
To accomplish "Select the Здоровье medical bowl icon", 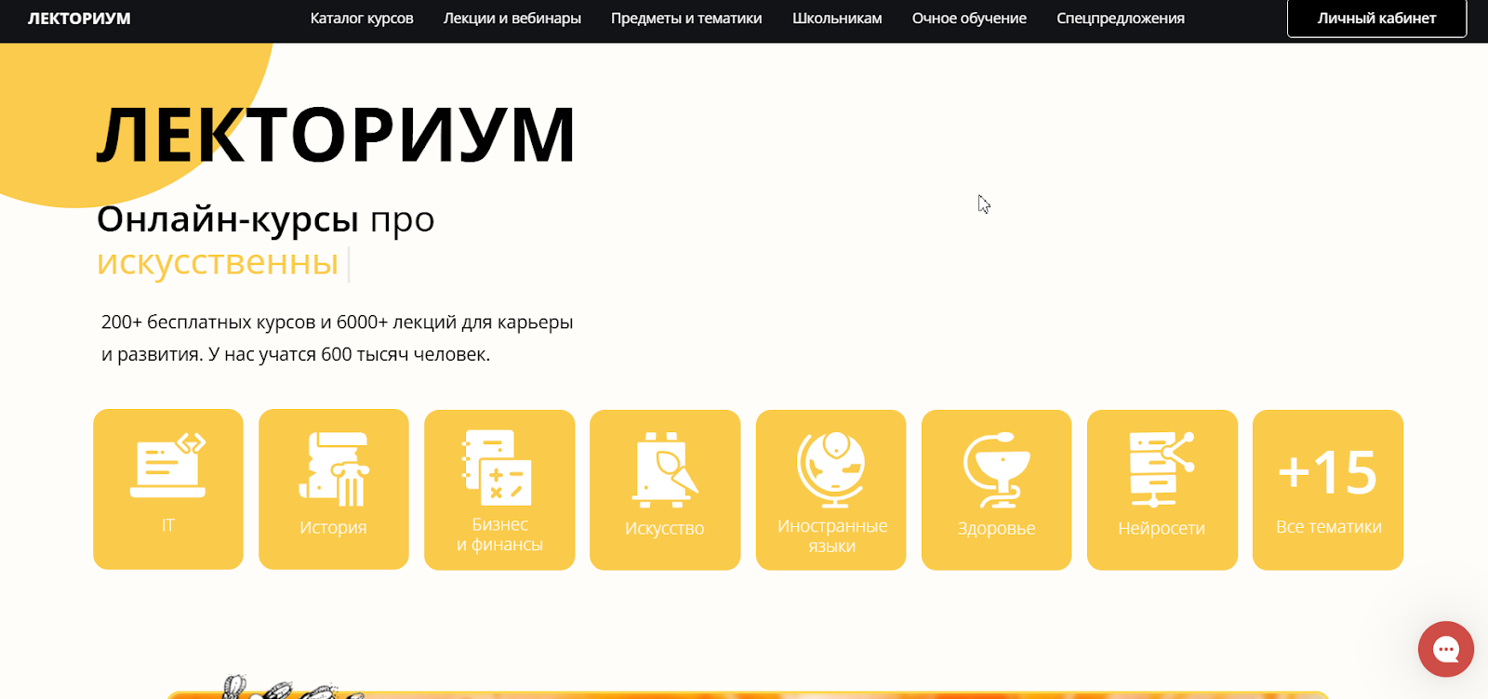I will point(996,469).
